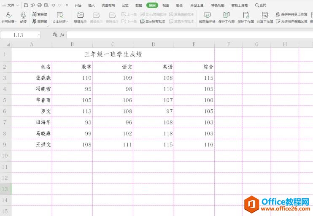Click the title cell 三年级一班学生成绩

click(113, 54)
